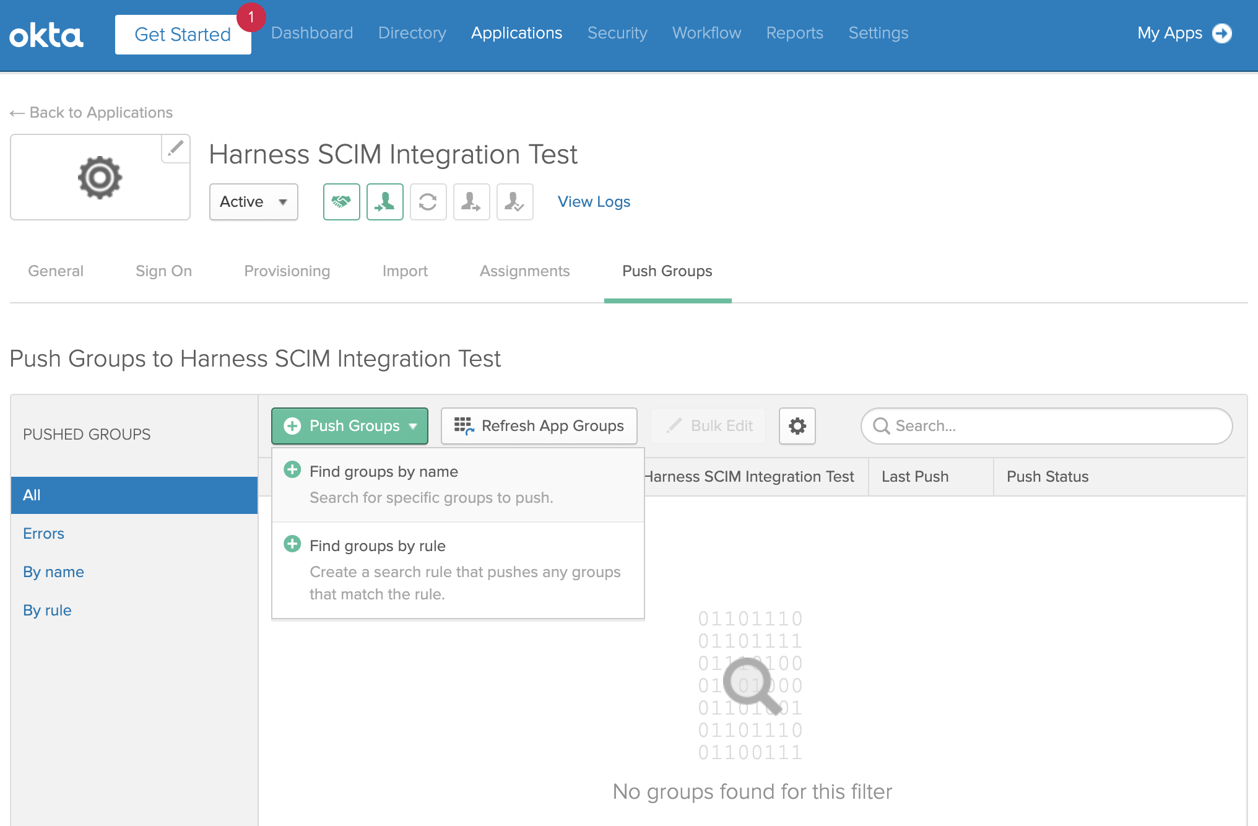Click the handshake SAML icon
The width and height of the screenshot is (1258, 826).
point(341,202)
